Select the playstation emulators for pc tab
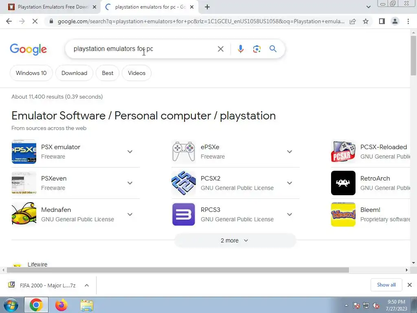 tap(149, 7)
